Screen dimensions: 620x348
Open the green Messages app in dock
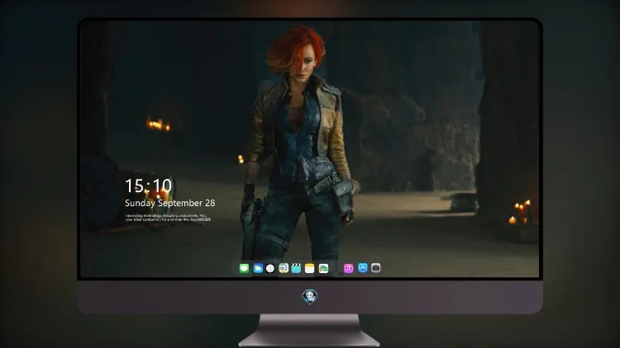coord(244,268)
